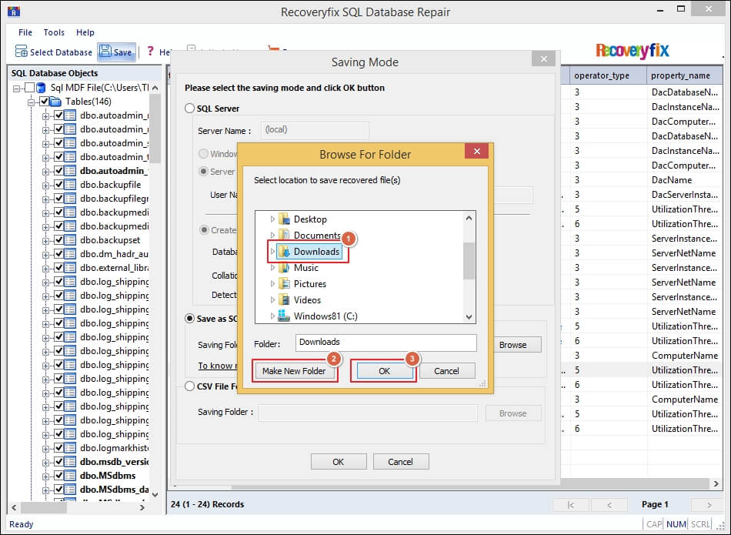Uncheck the dbo.MSdbms checkbox

(58, 476)
